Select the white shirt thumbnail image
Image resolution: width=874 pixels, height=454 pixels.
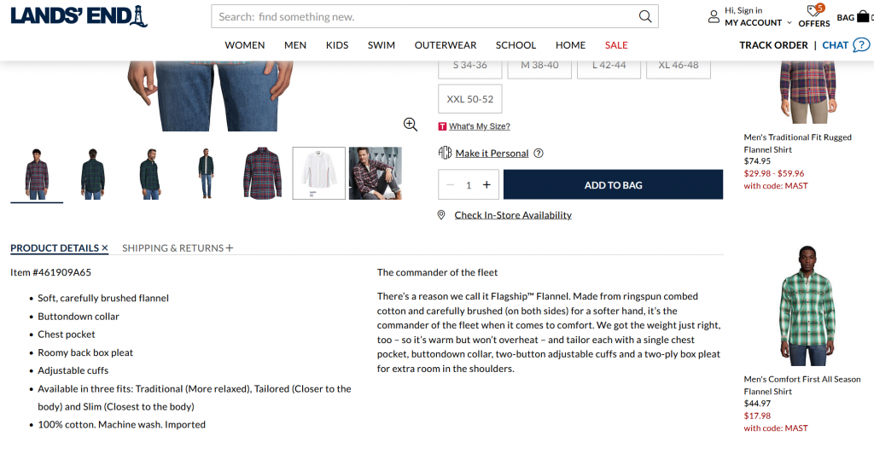[x=319, y=173]
